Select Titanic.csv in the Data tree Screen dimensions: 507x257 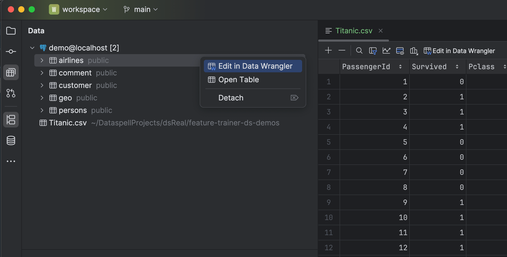pyautogui.click(x=68, y=123)
